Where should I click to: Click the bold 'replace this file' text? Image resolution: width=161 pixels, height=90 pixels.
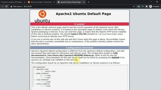79,34
